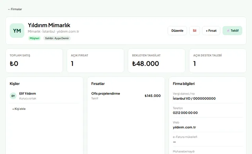The height and width of the screenshot is (154, 252).
Task: Add a new opportunity with + Fırsat
Action: point(211,31)
